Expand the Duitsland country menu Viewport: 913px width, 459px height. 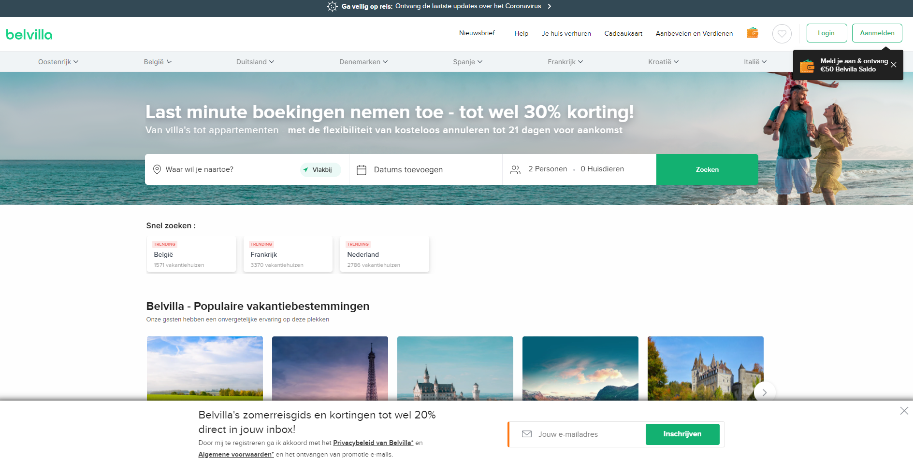coord(255,62)
